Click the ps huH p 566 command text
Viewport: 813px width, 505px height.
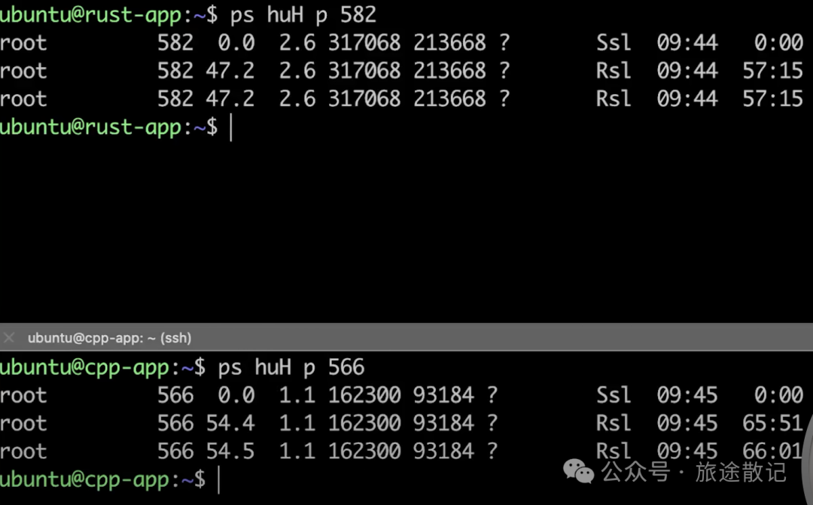291,367
